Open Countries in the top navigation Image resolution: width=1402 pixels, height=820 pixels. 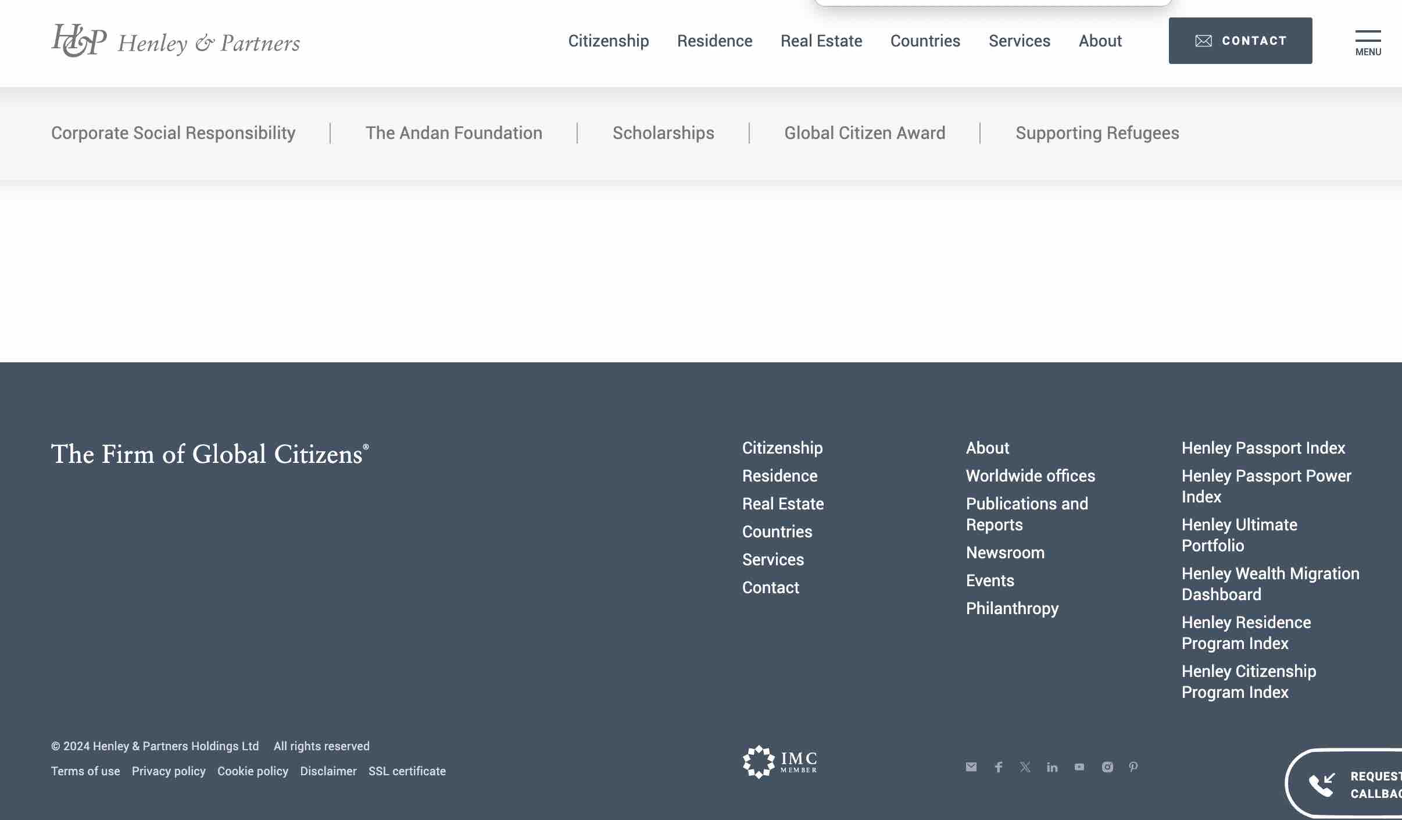(x=925, y=41)
